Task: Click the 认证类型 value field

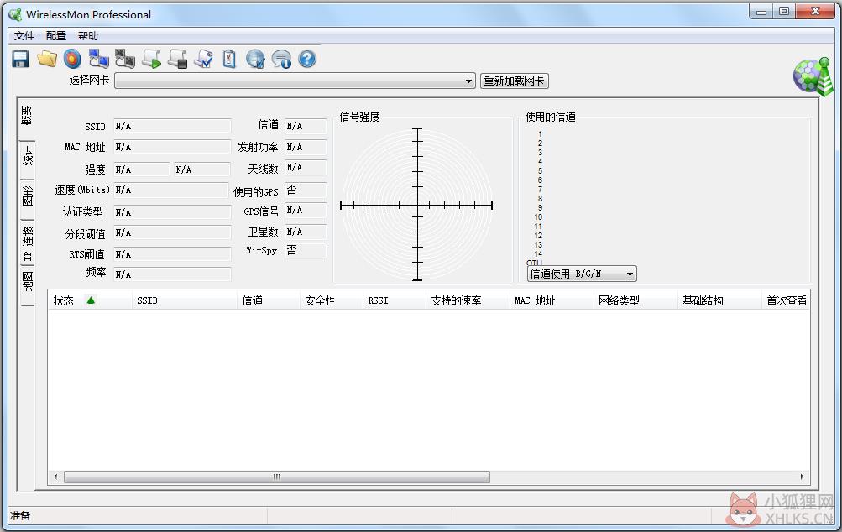Action: (x=172, y=212)
